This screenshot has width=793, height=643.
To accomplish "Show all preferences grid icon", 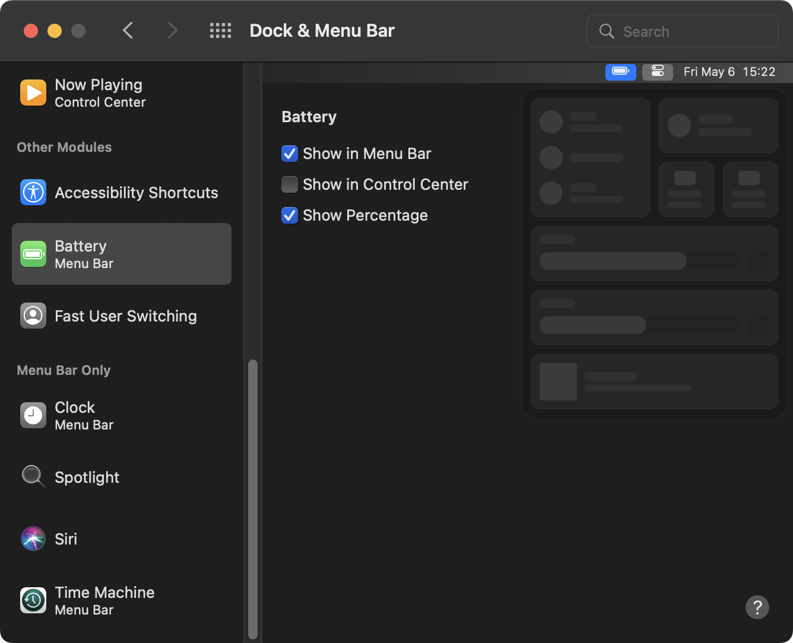I will pos(221,31).
